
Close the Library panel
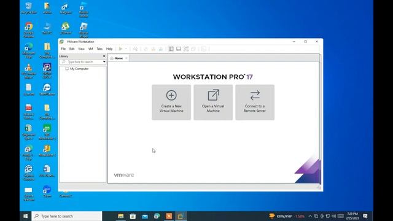(x=104, y=56)
